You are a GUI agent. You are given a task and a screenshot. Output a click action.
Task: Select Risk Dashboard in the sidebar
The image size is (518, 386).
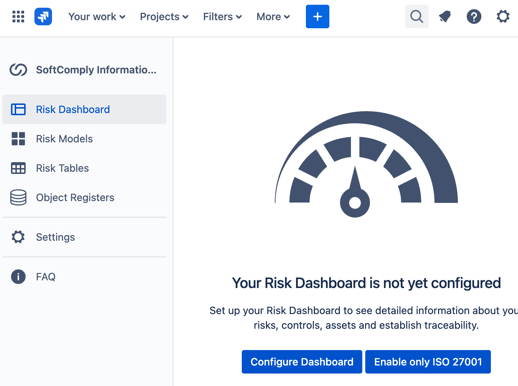[84, 109]
